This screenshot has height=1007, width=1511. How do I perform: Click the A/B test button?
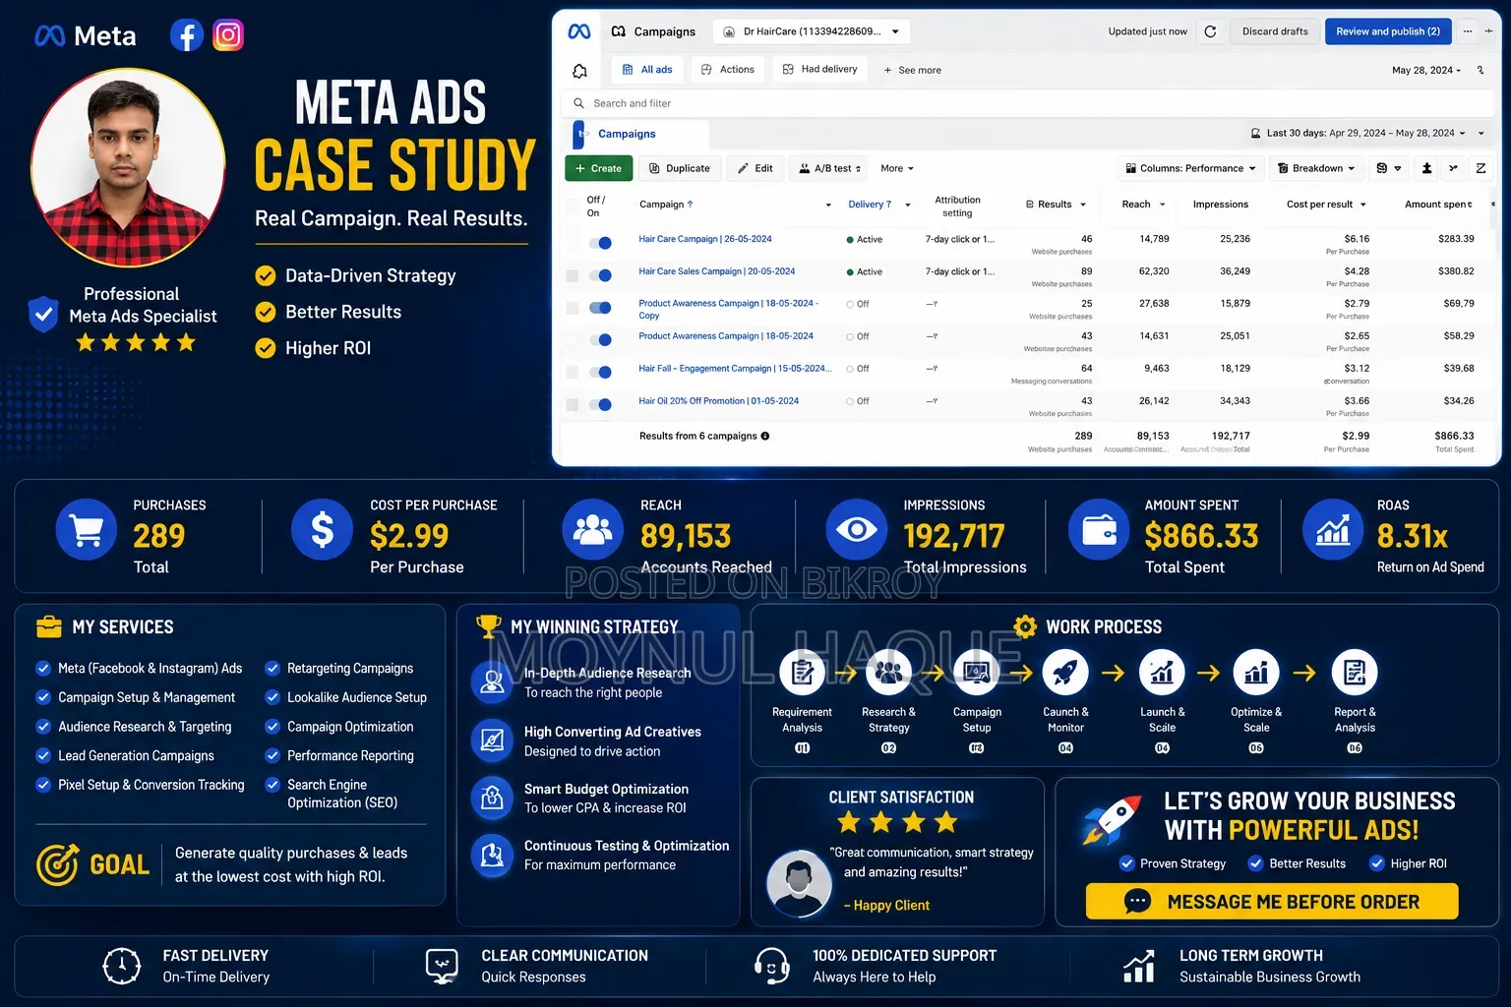coord(829,168)
